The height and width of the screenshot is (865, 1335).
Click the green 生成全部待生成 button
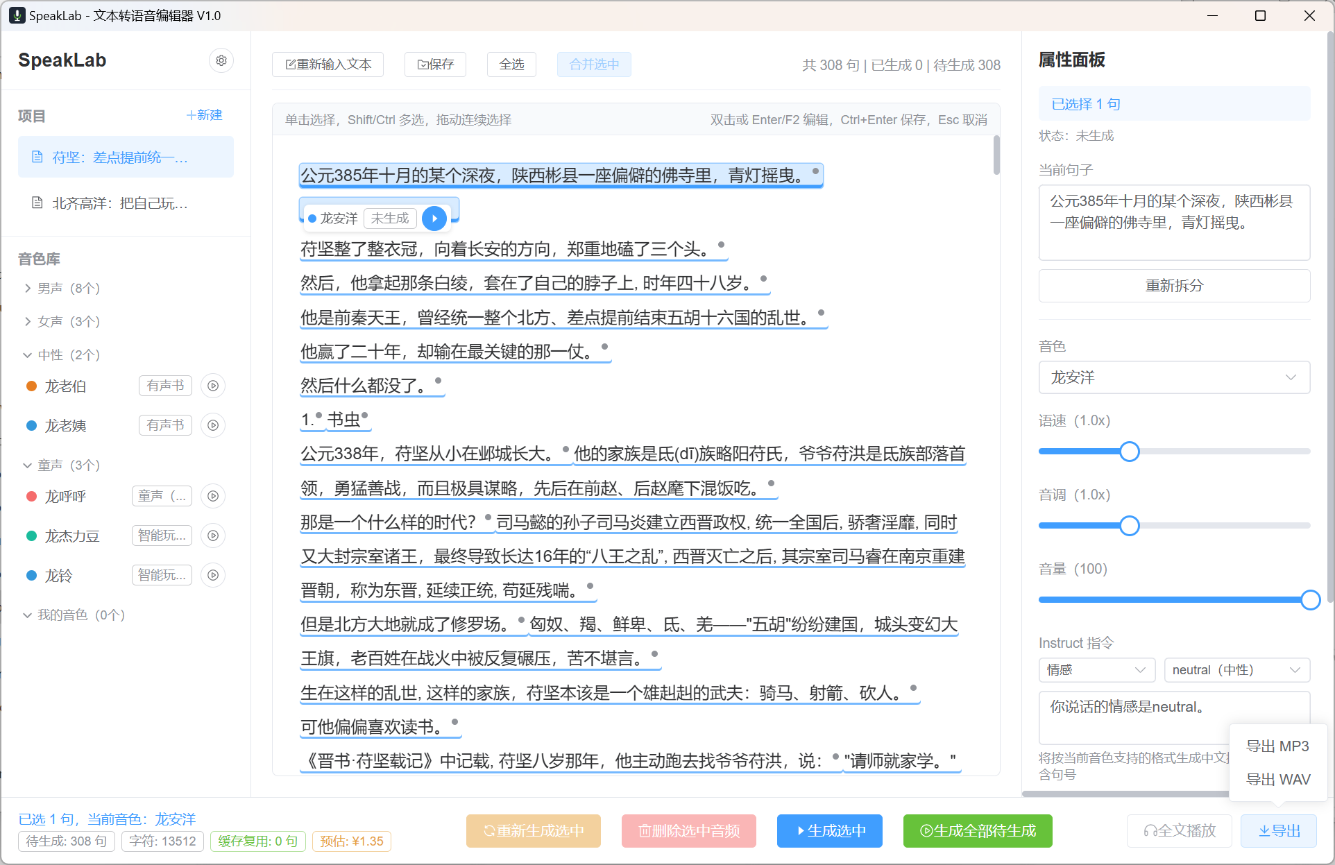click(978, 831)
